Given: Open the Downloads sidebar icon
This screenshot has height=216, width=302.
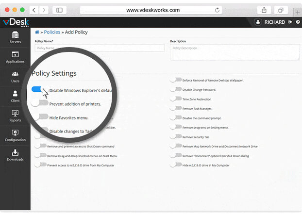Looking at the screenshot, I should pos(15,155).
